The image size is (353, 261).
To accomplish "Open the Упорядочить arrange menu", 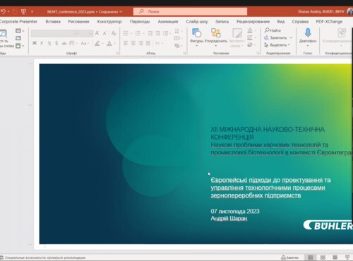I will point(216,37).
